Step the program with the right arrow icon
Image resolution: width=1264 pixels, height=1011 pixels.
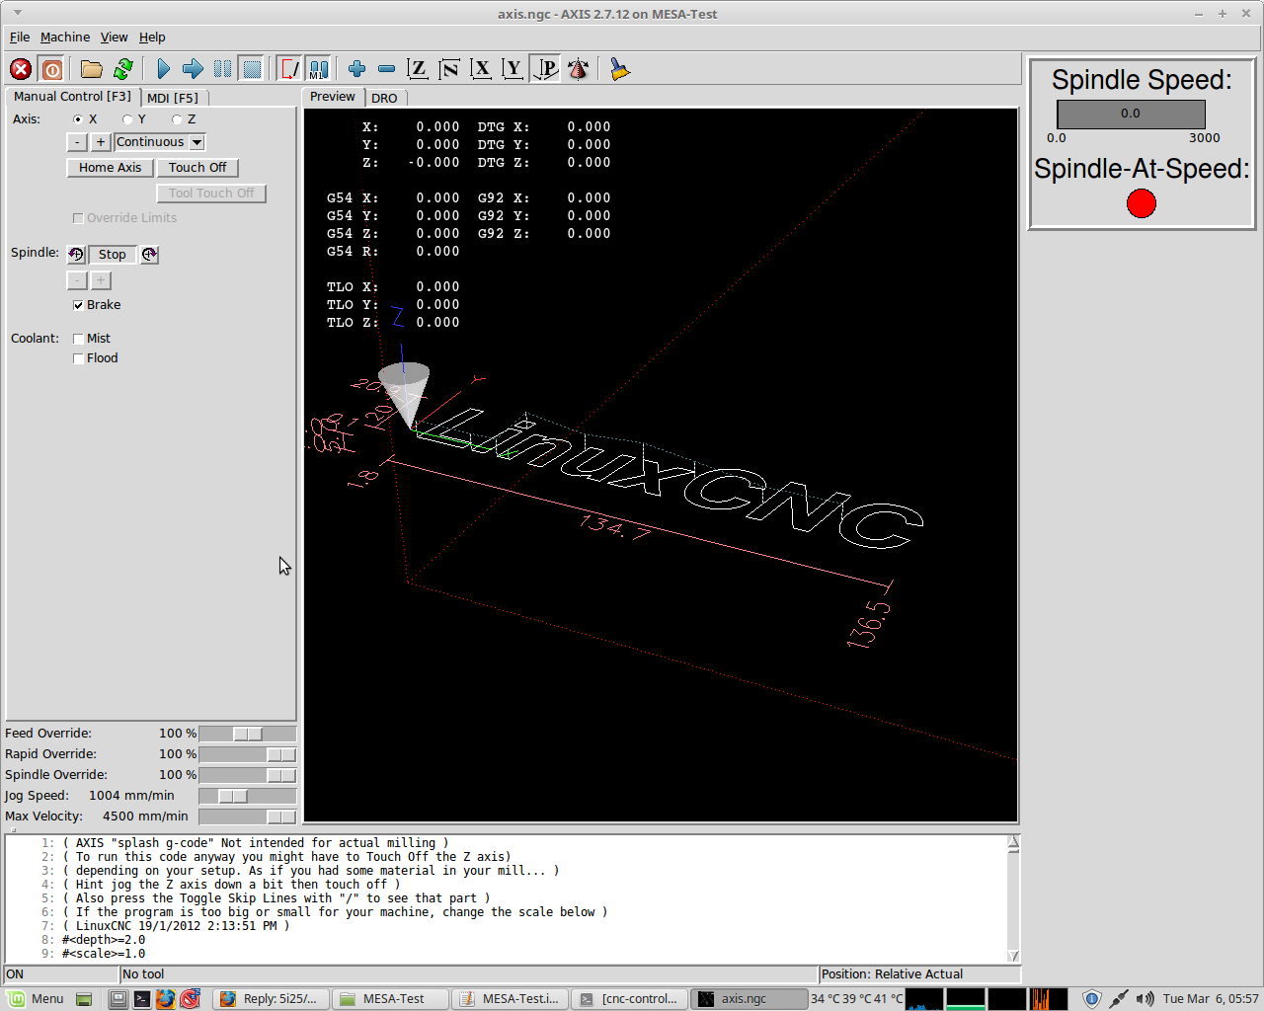193,69
